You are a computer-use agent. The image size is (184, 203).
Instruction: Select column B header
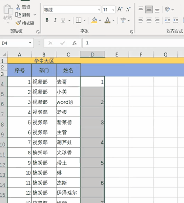[44, 55]
